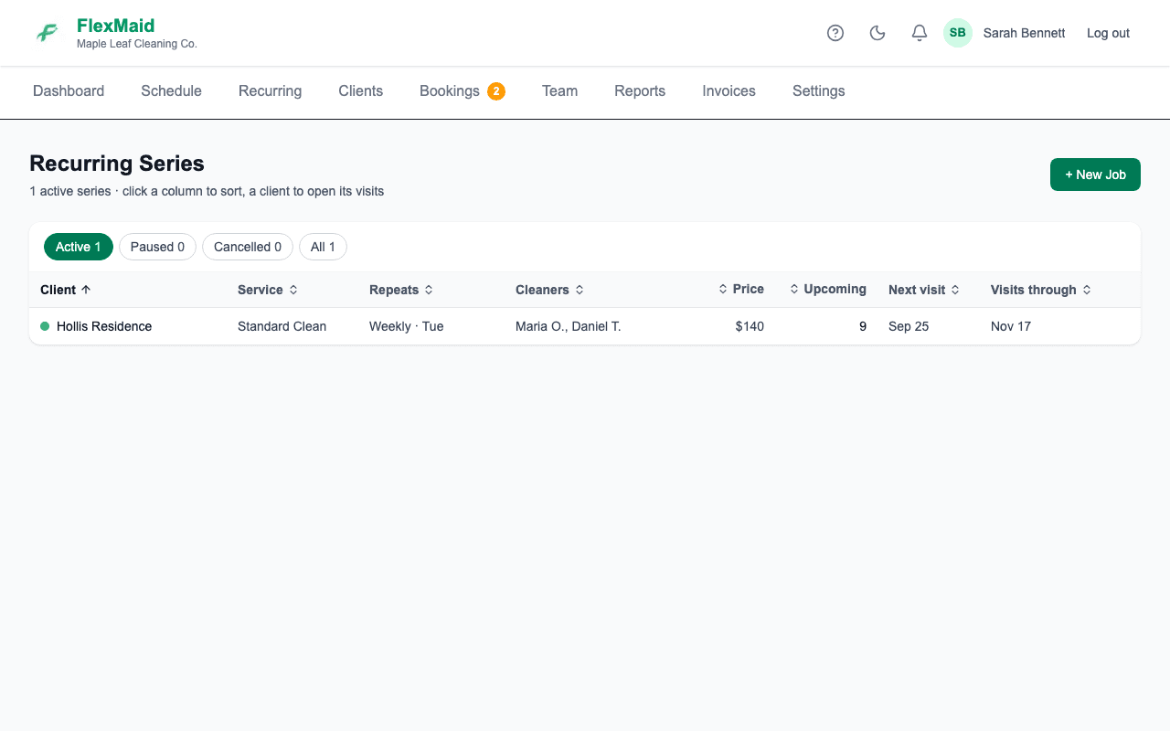
Task: Open notifications bell icon
Action: click(920, 33)
